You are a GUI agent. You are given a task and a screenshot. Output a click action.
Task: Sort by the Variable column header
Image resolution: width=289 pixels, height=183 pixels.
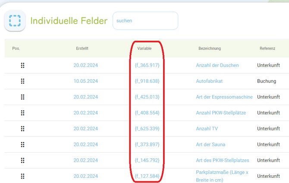point(144,48)
